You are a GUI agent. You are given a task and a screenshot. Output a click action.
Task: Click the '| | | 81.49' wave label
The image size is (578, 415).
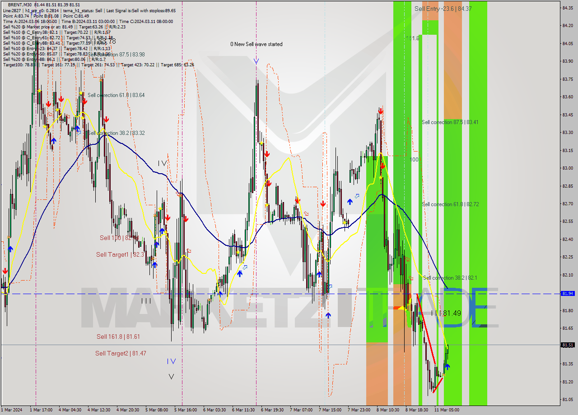446,313
